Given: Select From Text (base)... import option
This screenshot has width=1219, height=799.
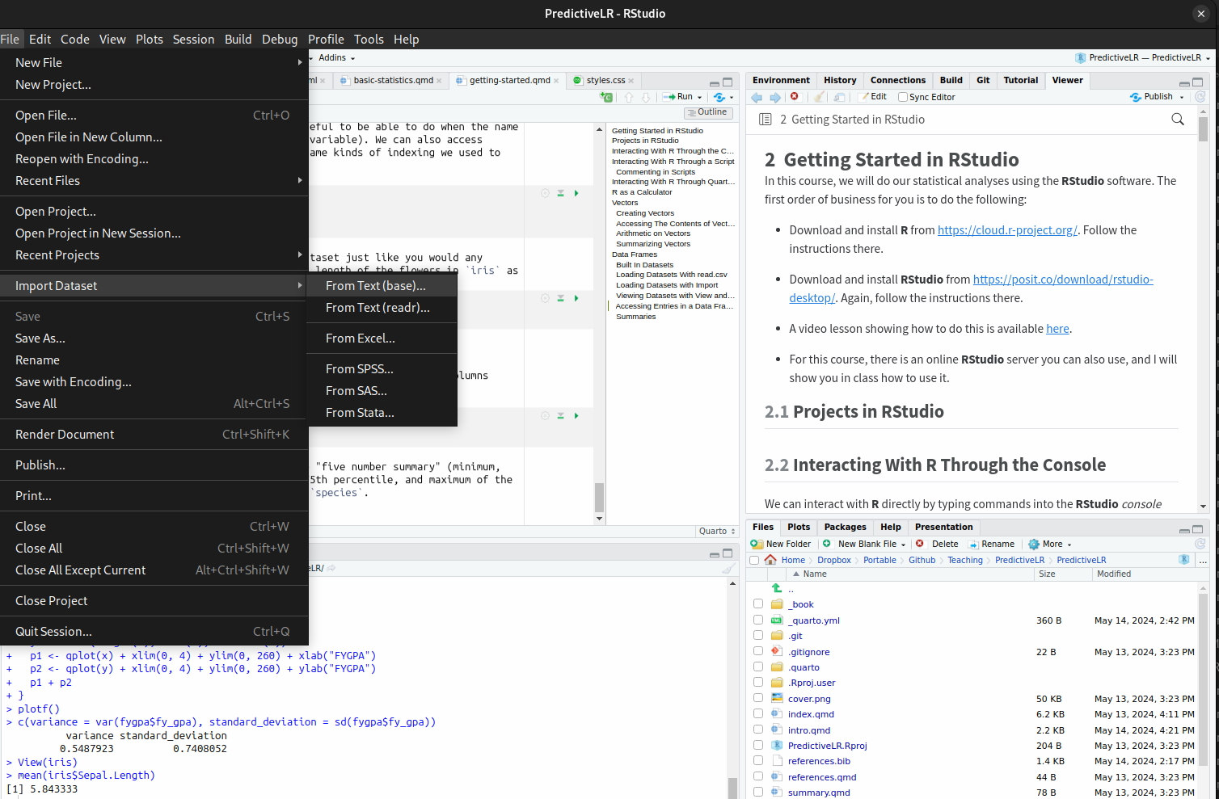Looking at the screenshot, I should click(x=382, y=286).
